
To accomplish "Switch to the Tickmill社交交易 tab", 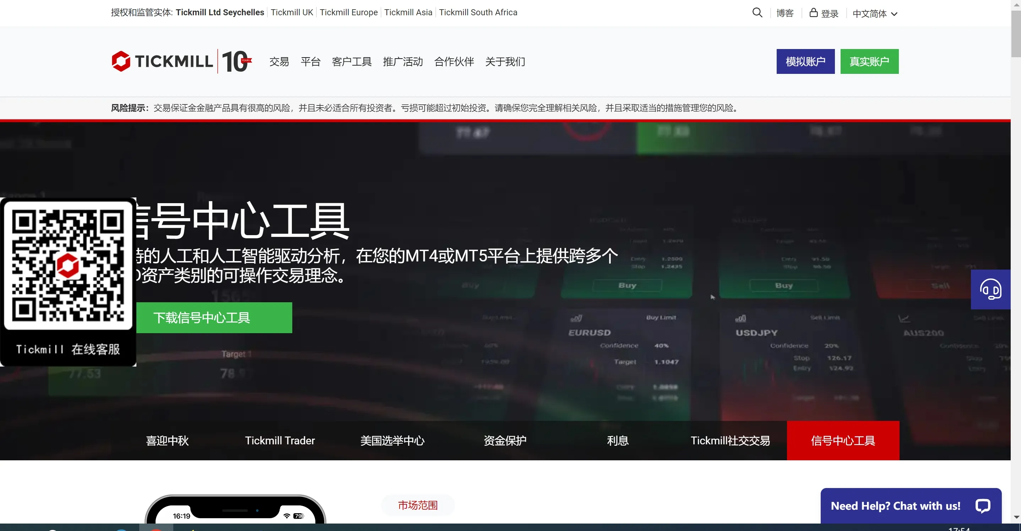I will click(730, 441).
